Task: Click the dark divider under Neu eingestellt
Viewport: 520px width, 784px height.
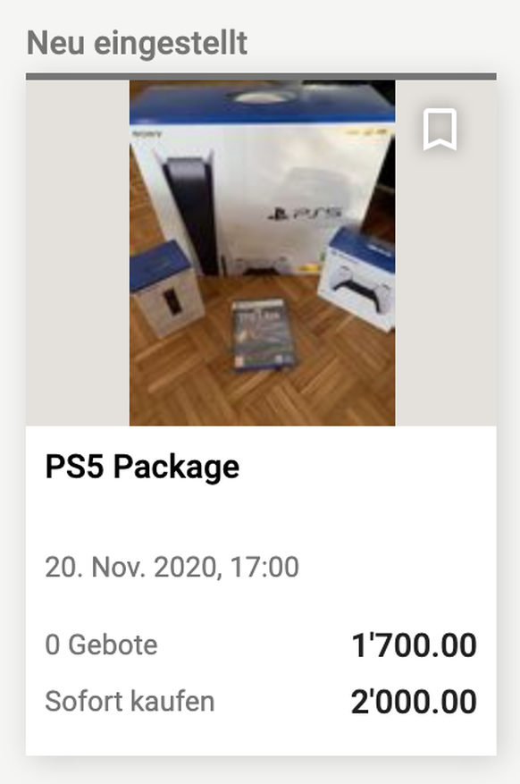Action: point(261,76)
